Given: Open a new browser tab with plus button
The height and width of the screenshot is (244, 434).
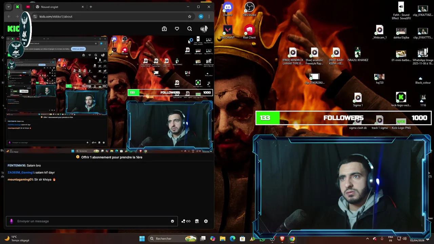Looking at the screenshot, I should pos(91,7).
